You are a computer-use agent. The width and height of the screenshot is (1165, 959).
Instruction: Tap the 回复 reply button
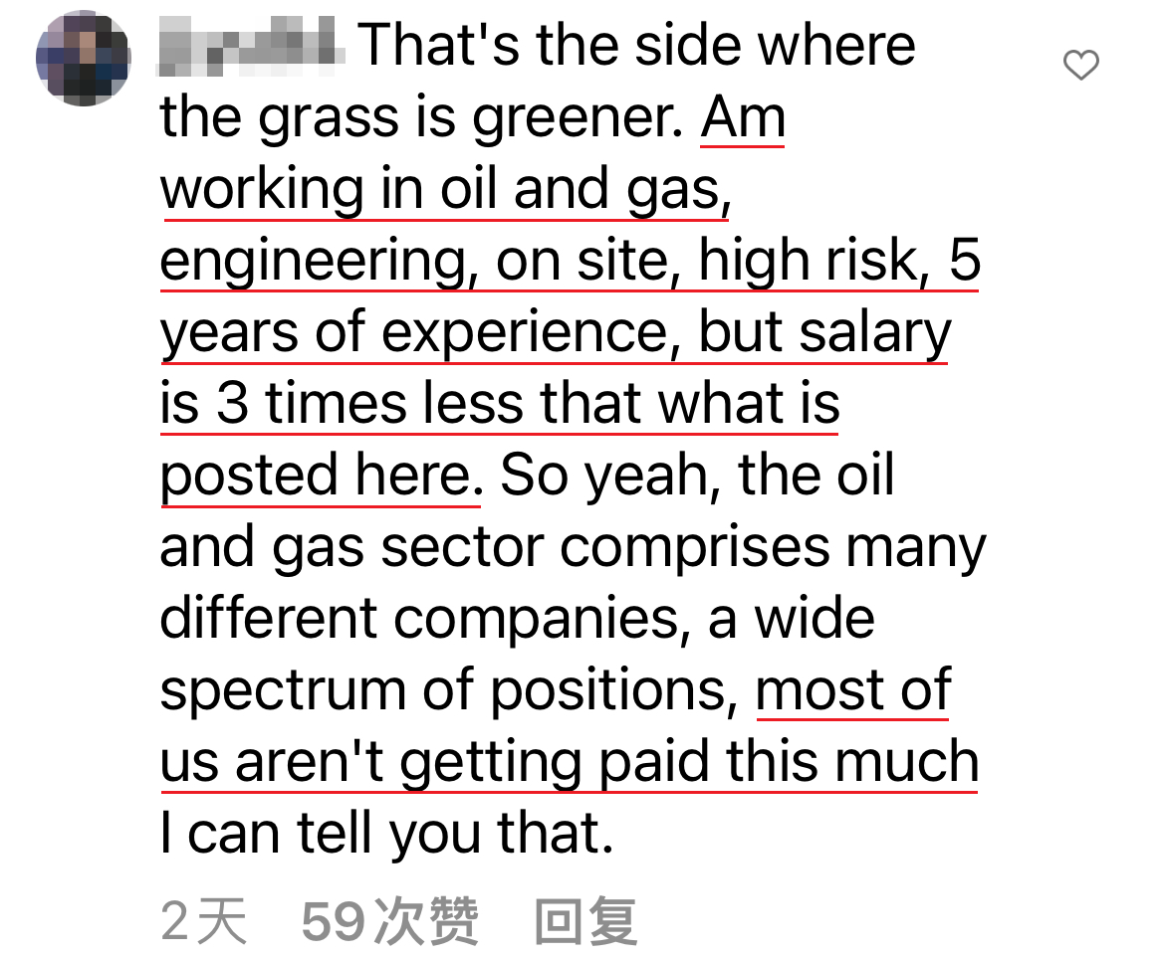tap(585, 921)
